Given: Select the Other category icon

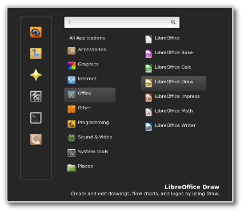Looking at the screenshot, I should 71,109.
